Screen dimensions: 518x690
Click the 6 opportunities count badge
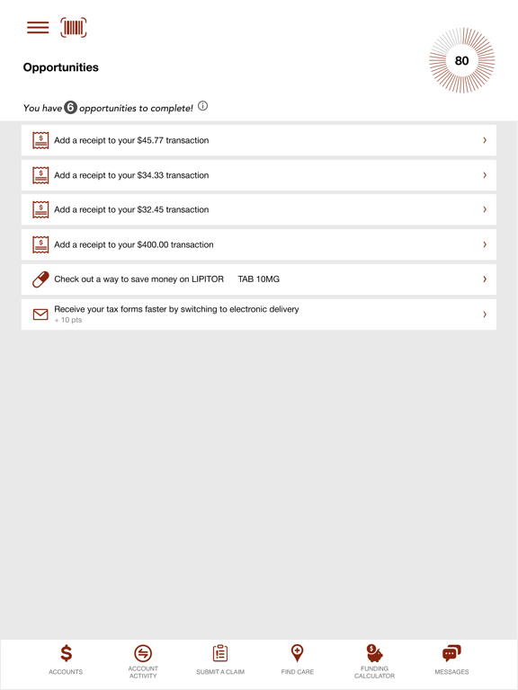coord(70,108)
